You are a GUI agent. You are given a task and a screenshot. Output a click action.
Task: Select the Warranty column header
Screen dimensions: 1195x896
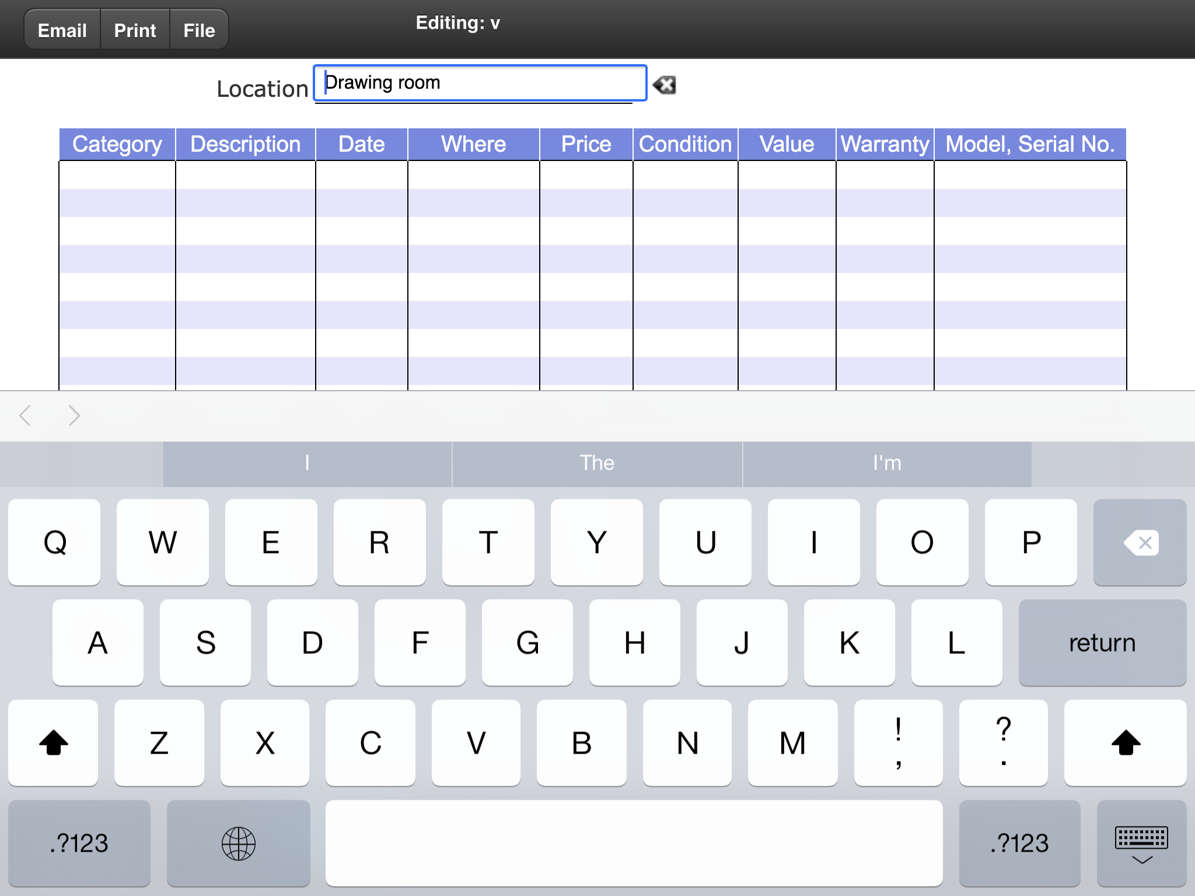click(x=885, y=144)
